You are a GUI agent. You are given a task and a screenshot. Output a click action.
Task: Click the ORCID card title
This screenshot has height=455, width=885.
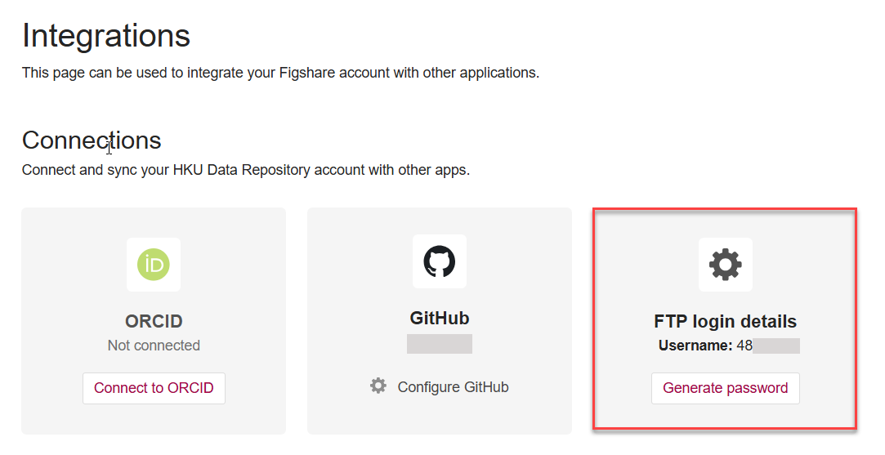(154, 321)
